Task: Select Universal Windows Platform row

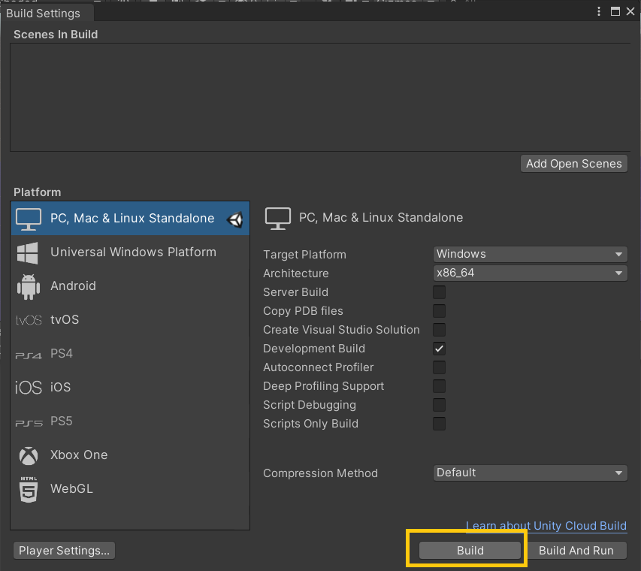Action: tap(130, 252)
